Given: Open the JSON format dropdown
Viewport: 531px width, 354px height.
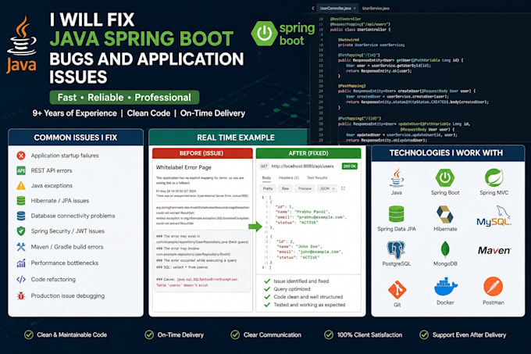Looking at the screenshot, I should click(x=326, y=188).
